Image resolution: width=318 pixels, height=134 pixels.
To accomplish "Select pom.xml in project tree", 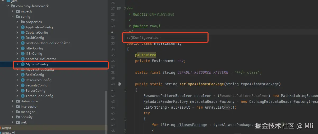I will 8,132.
